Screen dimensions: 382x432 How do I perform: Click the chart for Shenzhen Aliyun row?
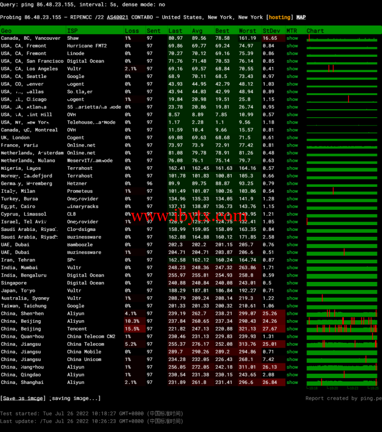[342, 313]
